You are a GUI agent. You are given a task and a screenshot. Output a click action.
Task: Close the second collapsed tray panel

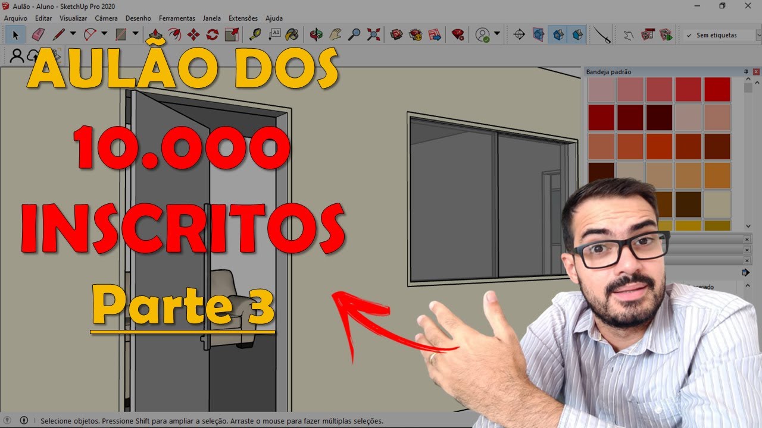[747, 250]
